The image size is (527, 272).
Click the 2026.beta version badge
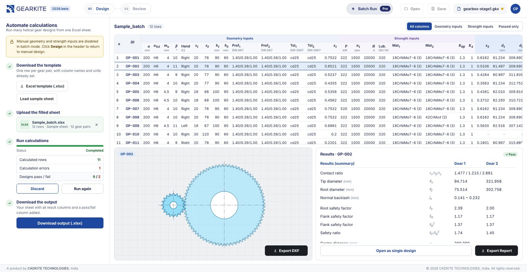coord(60,9)
